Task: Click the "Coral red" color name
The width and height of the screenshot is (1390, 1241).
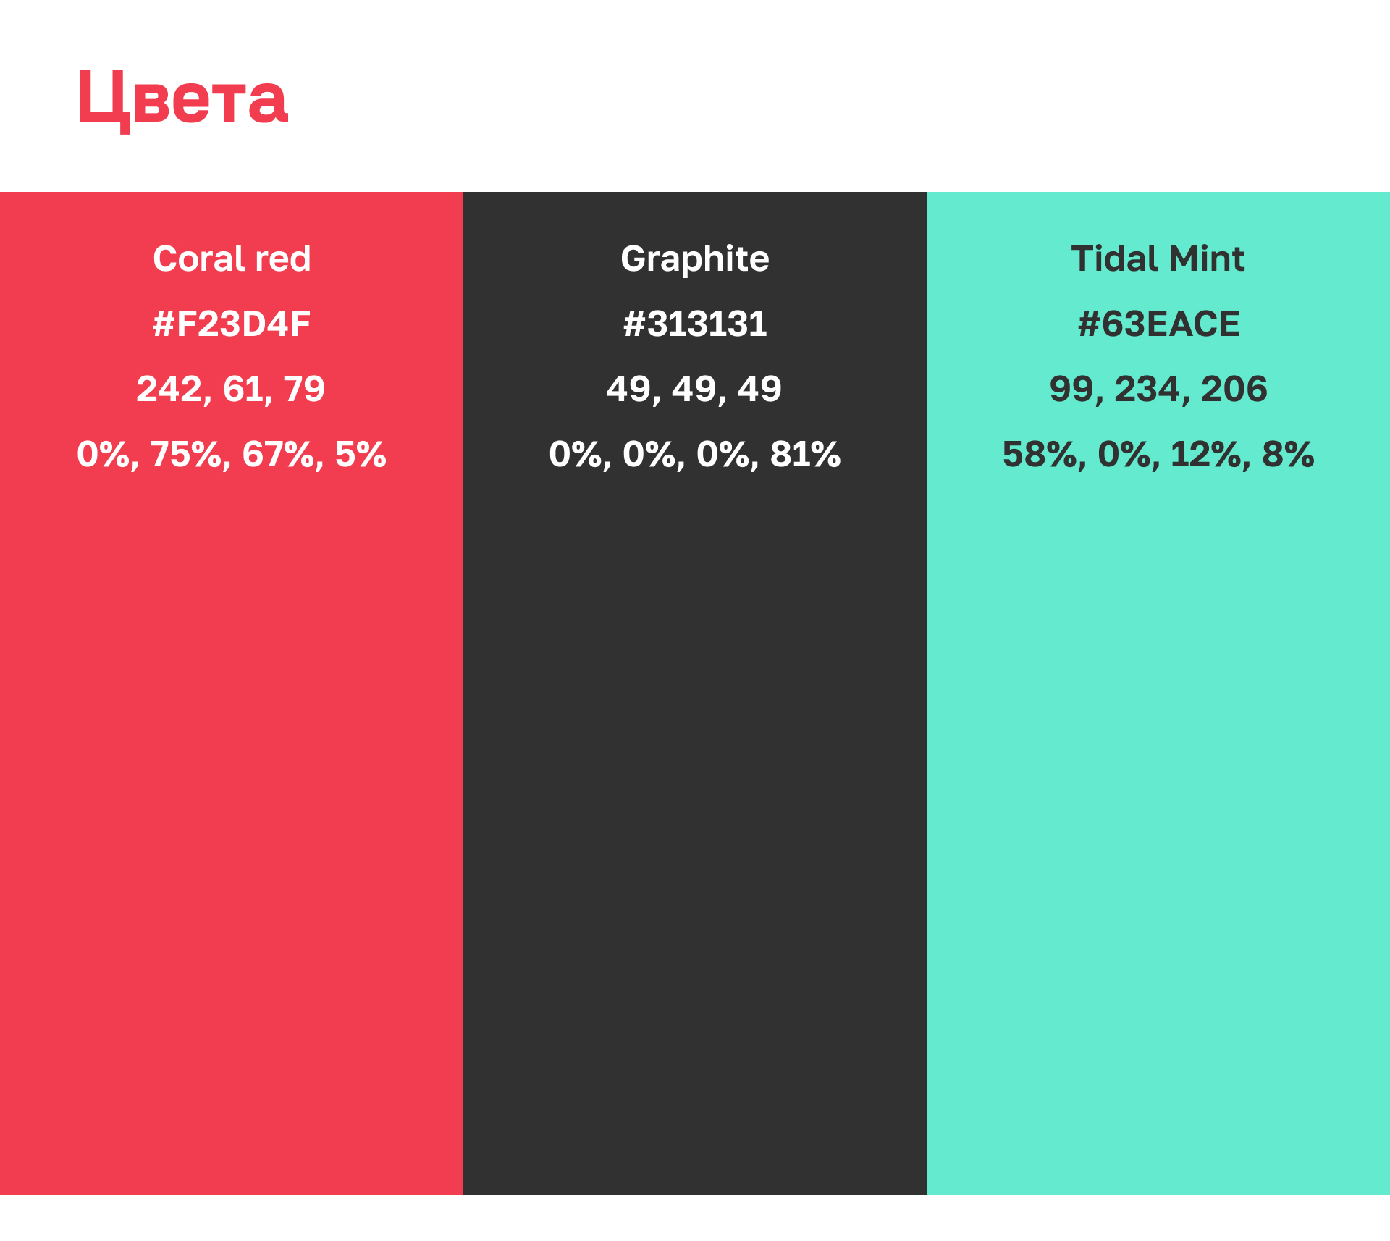Action: pyautogui.click(x=232, y=258)
